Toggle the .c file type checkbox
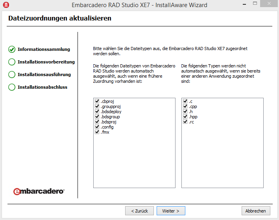This screenshot has height=220, width=279. pos(185,101)
